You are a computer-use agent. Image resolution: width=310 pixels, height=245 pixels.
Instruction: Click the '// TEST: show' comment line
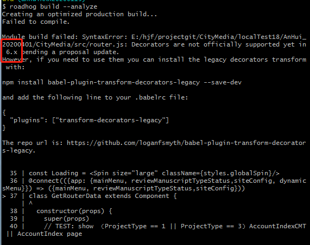coord(68,226)
